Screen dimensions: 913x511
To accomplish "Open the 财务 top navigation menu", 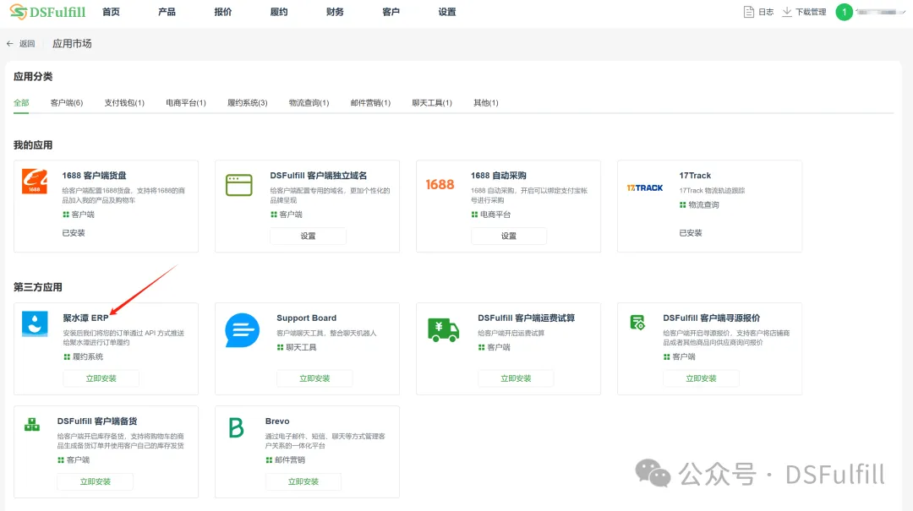I will point(335,12).
